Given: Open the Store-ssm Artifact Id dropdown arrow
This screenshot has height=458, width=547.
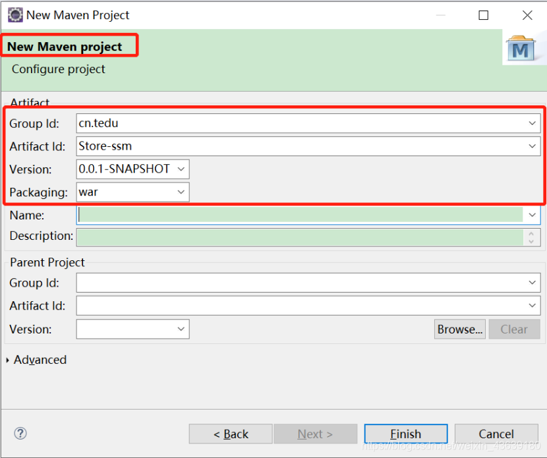Looking at the screenshot, I should coord(532,146).
